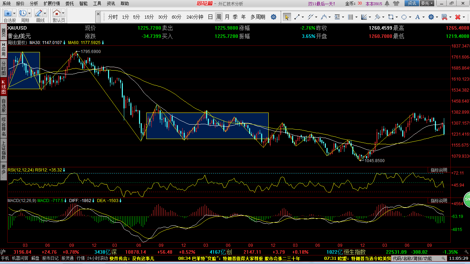Viewport: 470px width, 264px height.
Task: Expand the 自选股 dropdown arrow
Action: point(15,13)
